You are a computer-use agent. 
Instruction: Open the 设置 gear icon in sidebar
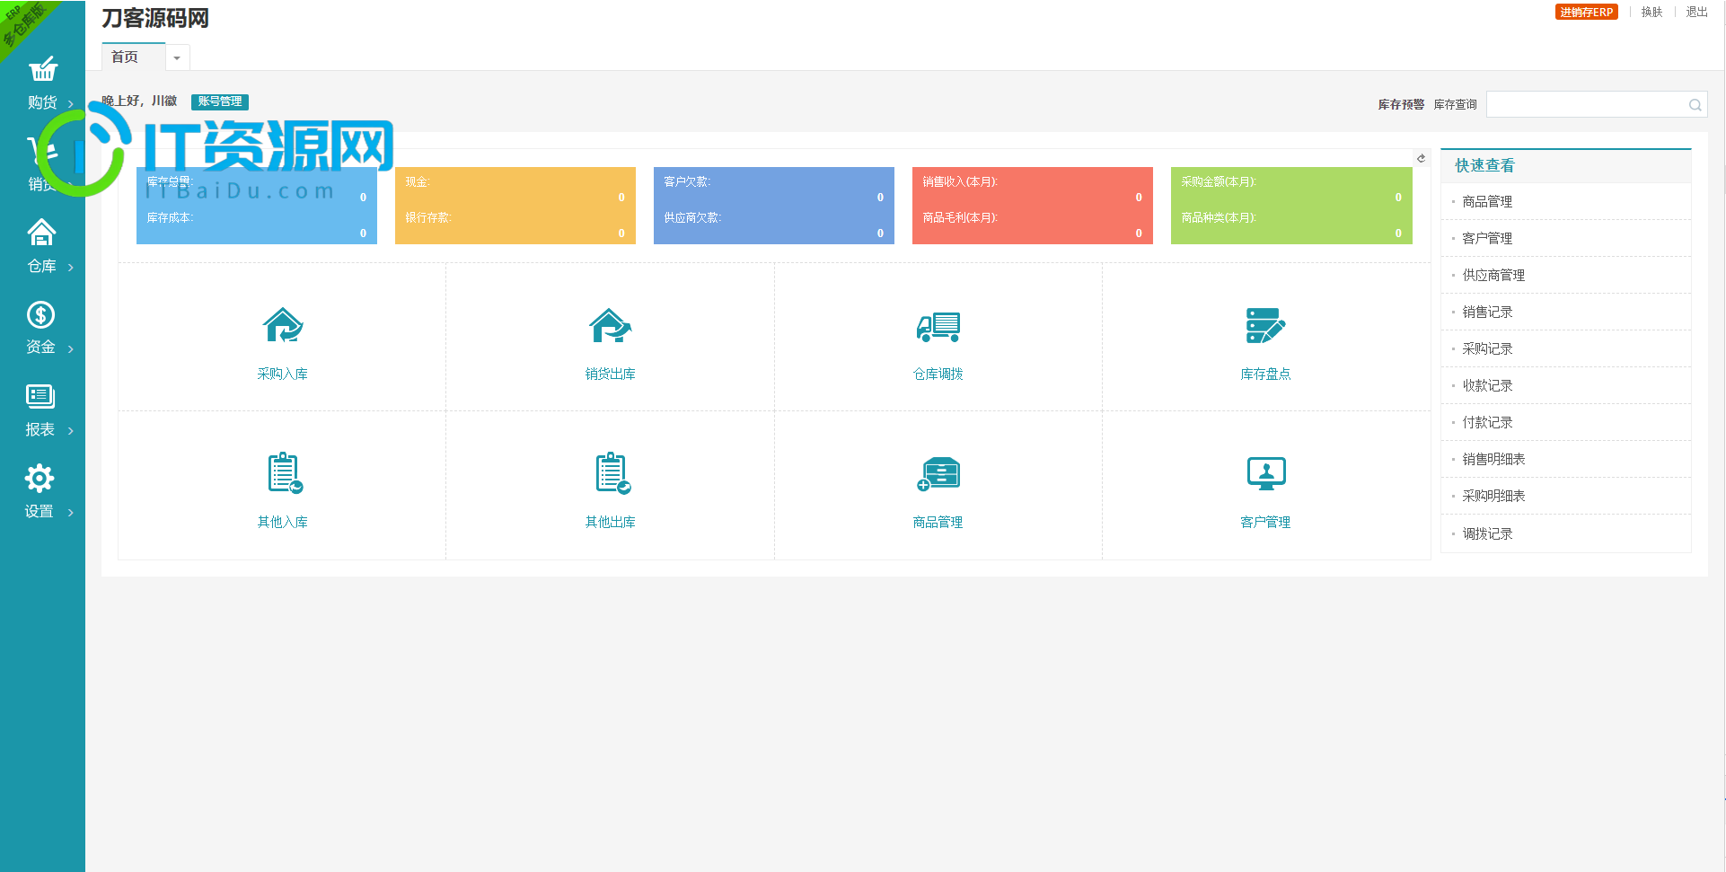tap(40, 478)
